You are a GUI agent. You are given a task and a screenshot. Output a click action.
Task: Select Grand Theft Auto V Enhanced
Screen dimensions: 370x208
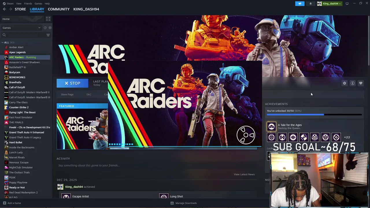(27, 132)
